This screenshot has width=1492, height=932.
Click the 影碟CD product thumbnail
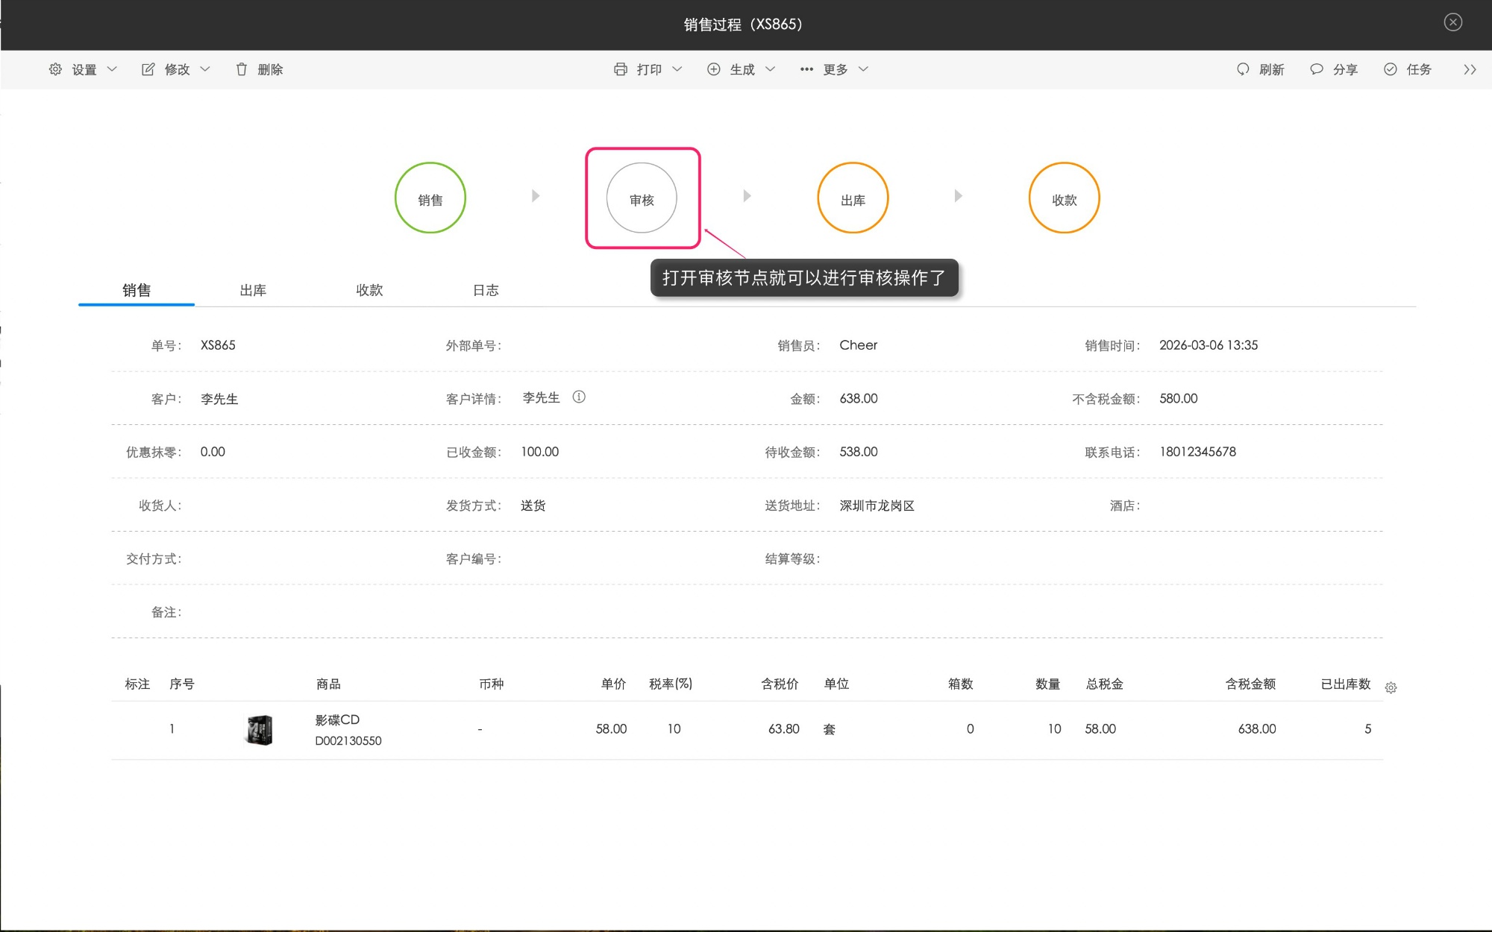[260, 729]
